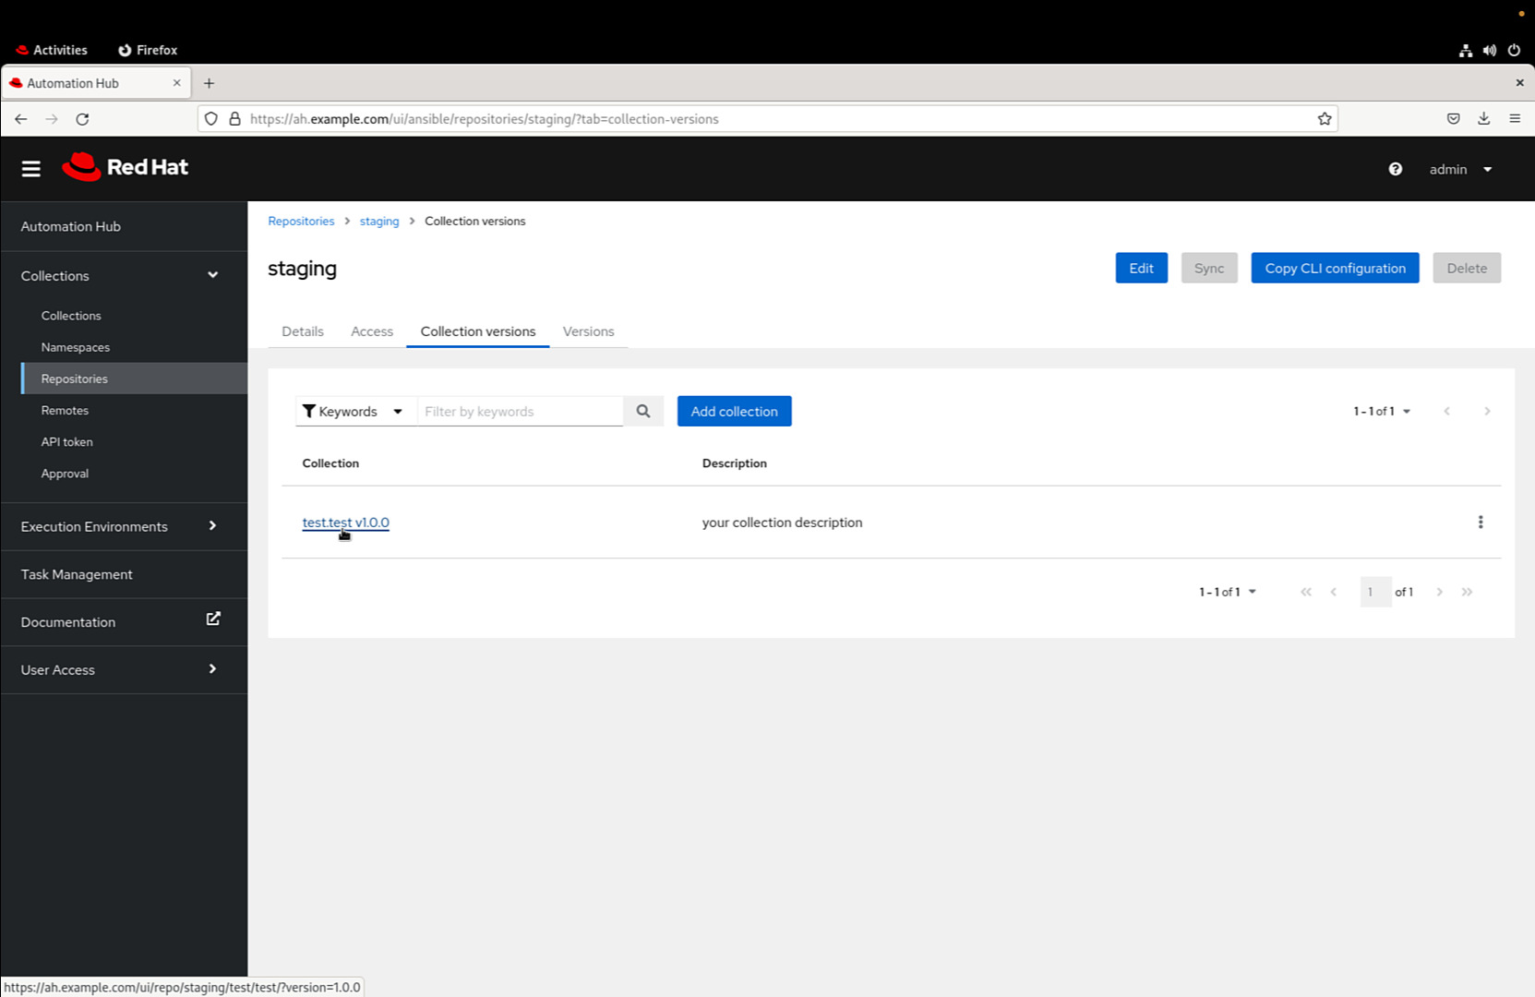Click the Edit button
Screen dimensions: 1535x997
click(x=1141, y=268)
